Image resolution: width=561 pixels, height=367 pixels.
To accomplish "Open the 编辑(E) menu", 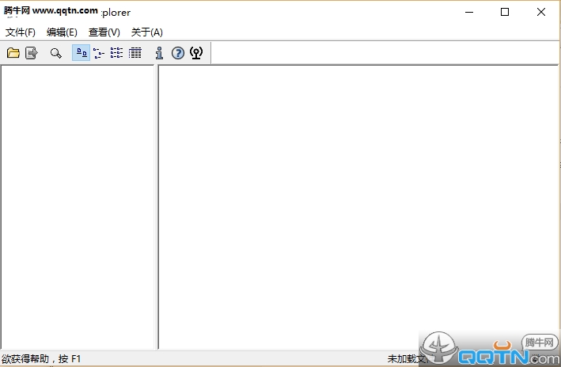I will click(x=62, y=32).
